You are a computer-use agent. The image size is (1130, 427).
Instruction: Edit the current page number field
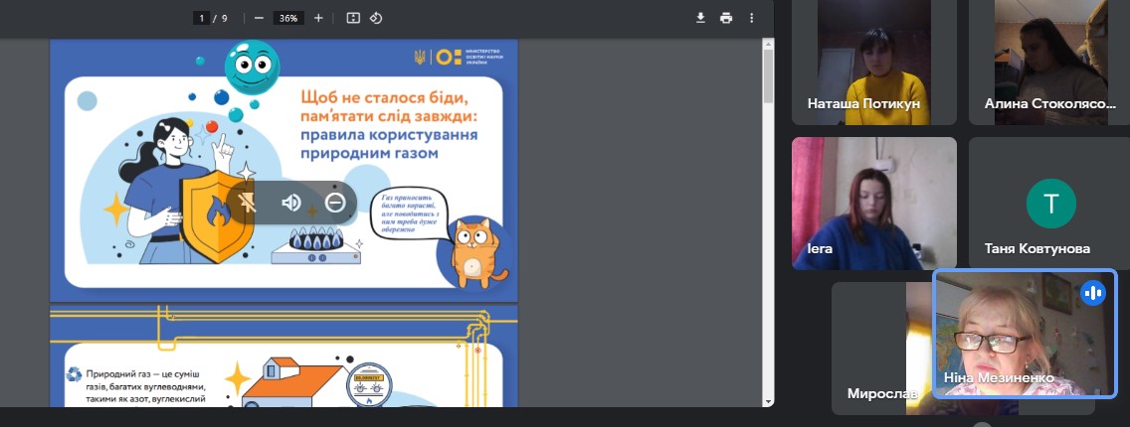pyautogui.click(x=201, y=18)
